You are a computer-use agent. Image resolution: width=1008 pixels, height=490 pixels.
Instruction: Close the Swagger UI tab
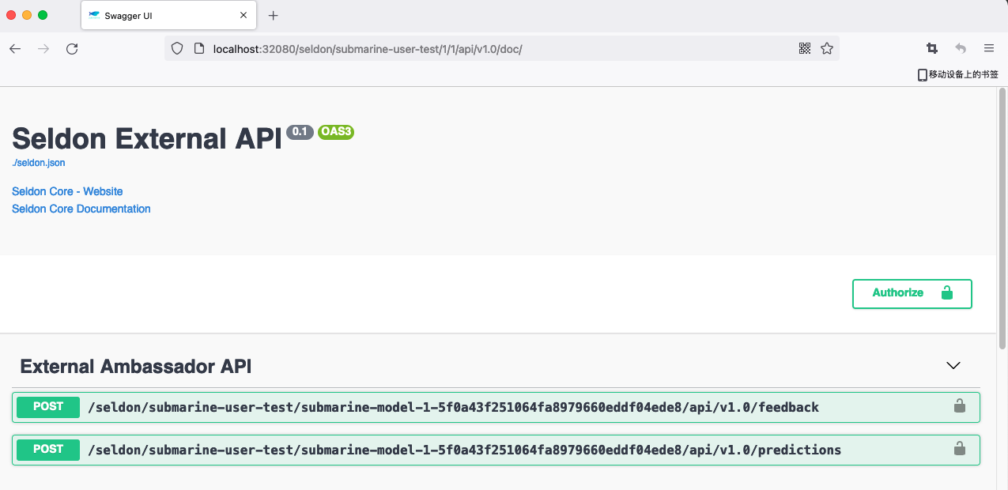(x=244, y=16)
